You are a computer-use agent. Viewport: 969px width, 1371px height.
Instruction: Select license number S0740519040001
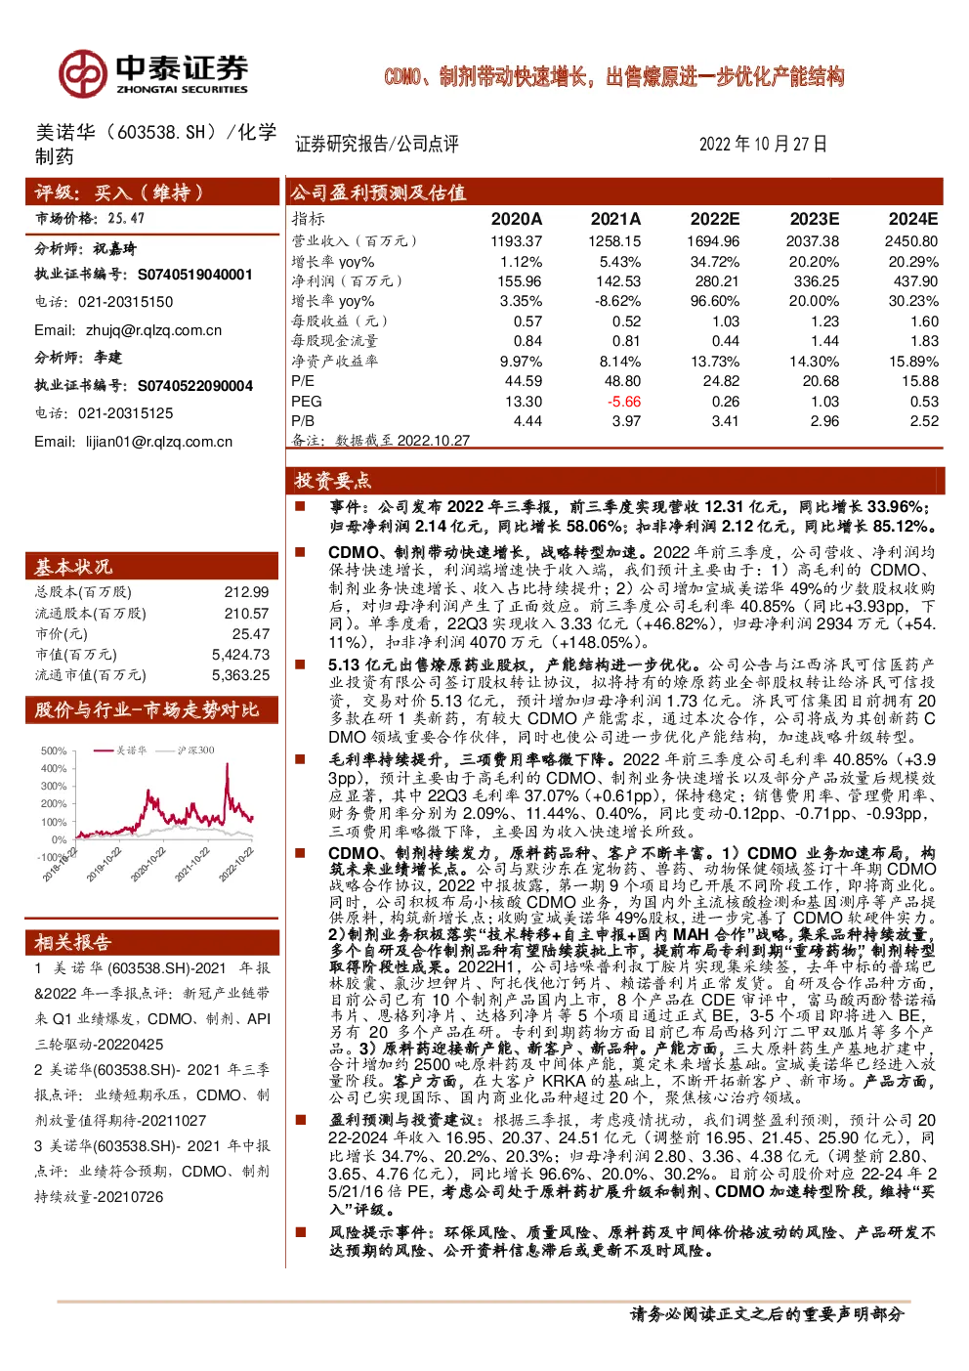[x=194, y=275]
